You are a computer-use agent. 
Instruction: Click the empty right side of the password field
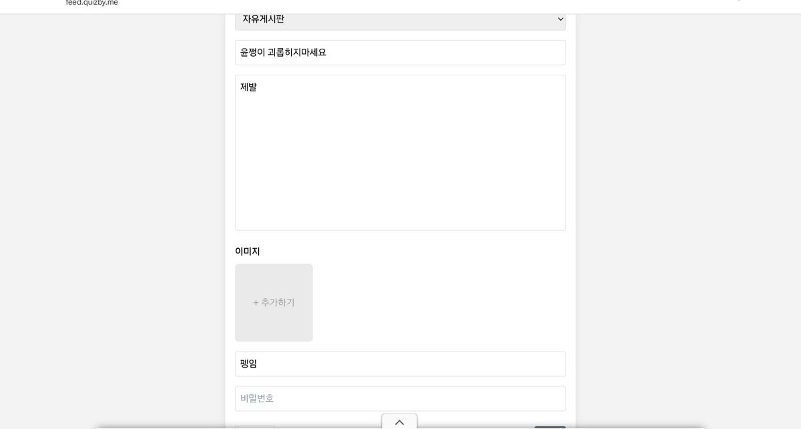click(x=501, y=399)
